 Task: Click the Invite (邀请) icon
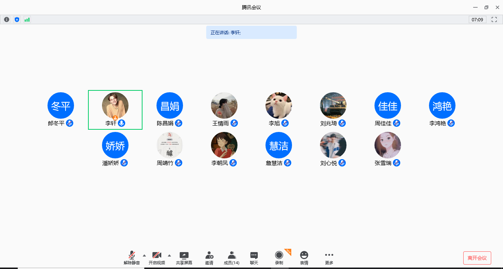[209, 258]
